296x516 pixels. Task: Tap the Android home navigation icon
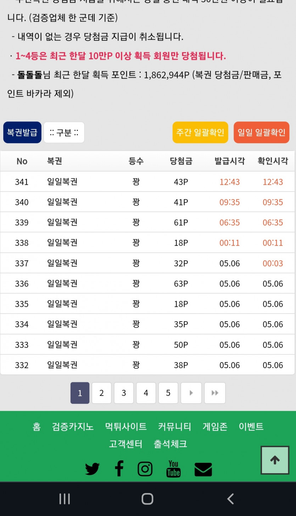(x=147, y=499)
